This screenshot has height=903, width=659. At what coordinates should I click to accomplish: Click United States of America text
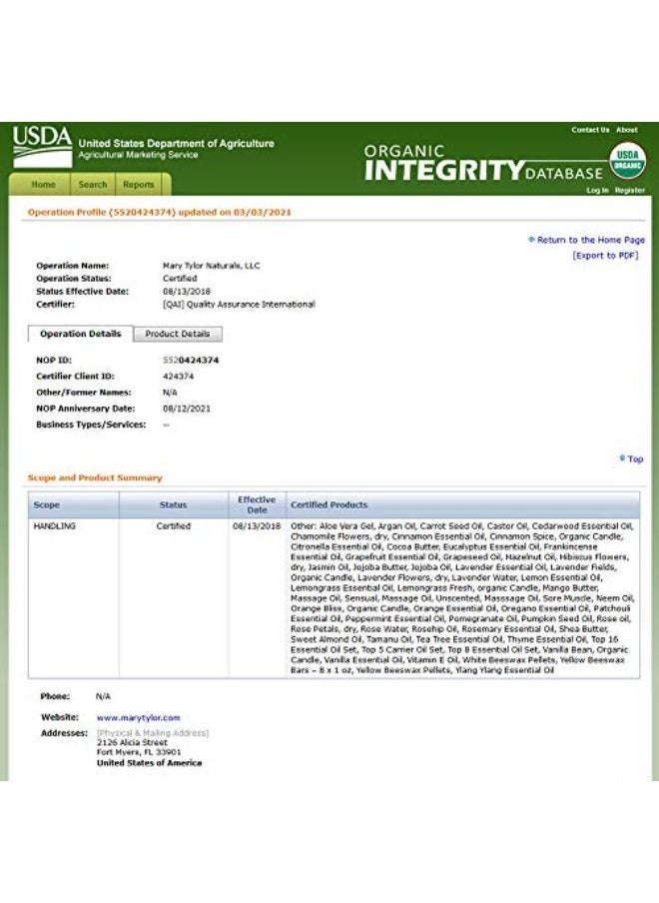149,763
